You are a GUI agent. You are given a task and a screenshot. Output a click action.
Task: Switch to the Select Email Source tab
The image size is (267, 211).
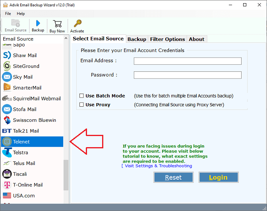(x=98, y=38)
